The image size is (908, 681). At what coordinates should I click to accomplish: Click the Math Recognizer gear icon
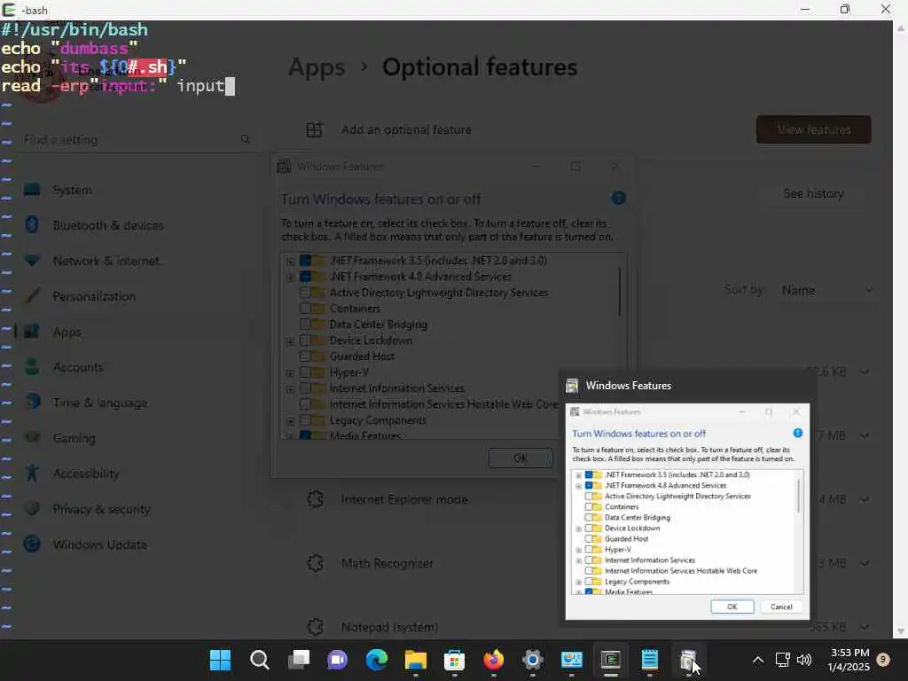coord(315,563)
